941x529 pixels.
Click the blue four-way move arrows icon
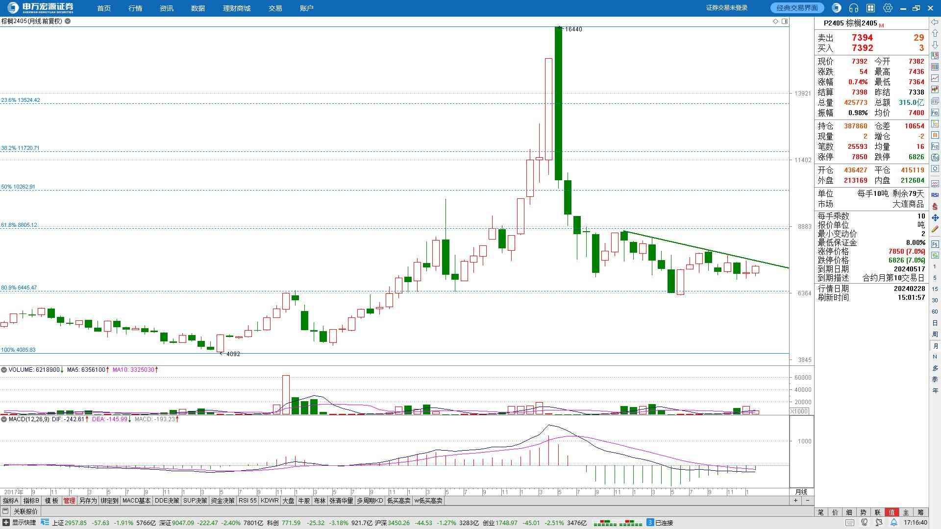coord(935,217)
